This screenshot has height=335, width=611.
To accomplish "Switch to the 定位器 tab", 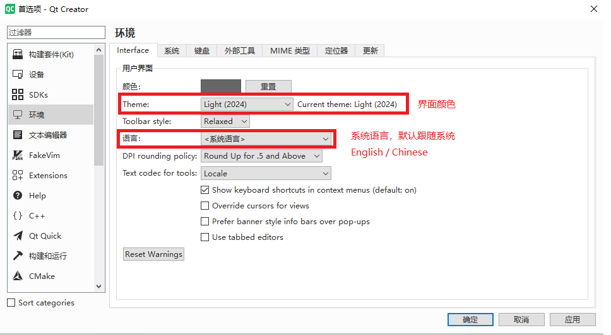I will point(336,51).
